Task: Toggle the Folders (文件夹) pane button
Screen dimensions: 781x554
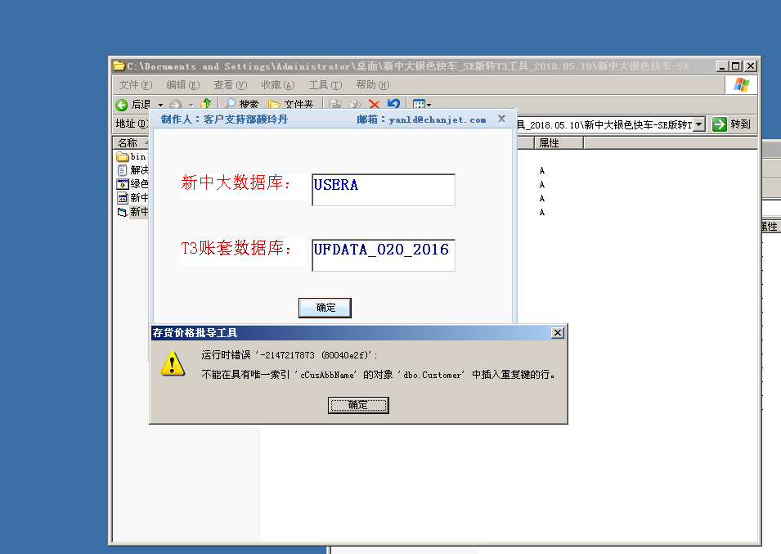Action: pos(291,104)
